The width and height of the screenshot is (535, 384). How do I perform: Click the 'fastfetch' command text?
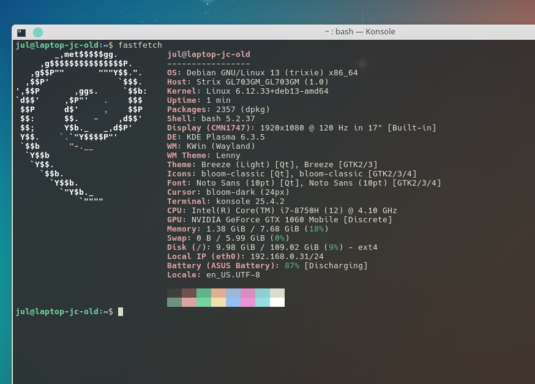coord(140,45)
